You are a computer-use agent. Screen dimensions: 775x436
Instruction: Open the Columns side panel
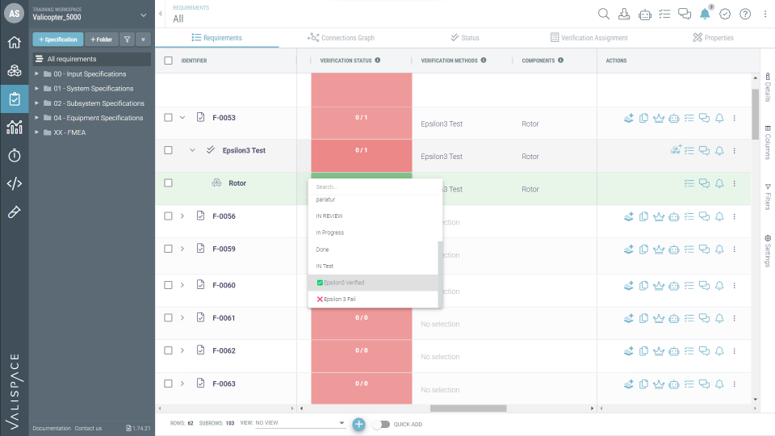click(768, 142)
